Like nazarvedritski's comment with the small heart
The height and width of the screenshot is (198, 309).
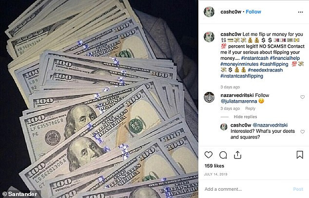click(303, 97)
